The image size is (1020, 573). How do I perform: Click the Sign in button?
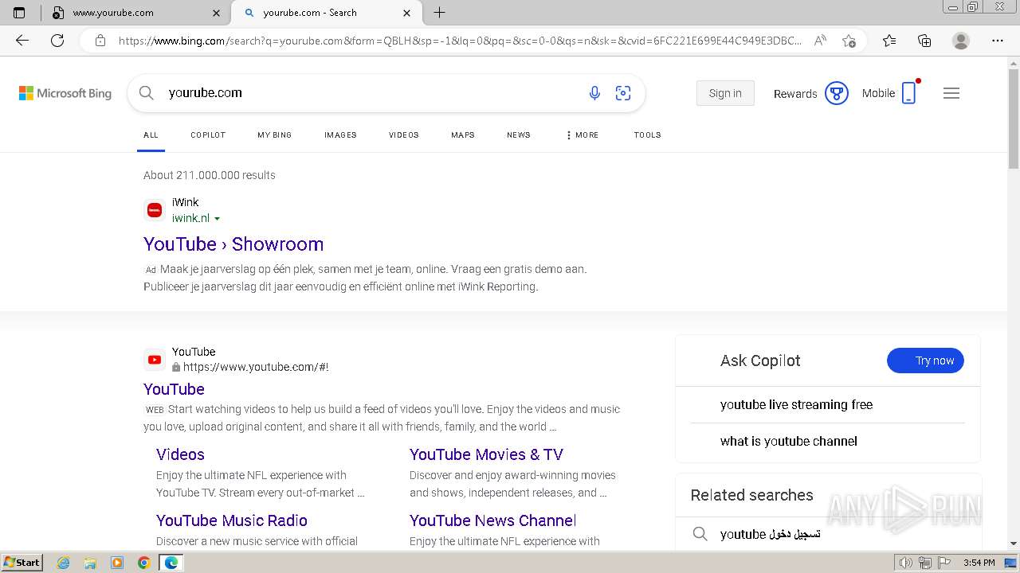pos(725,93)
